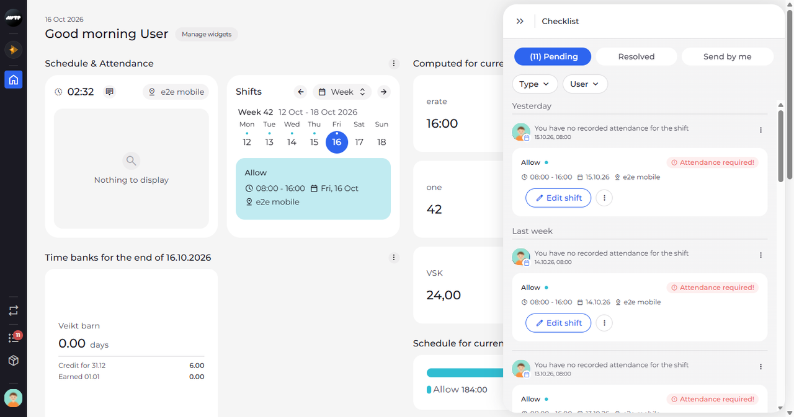Click the app logo at the sidebar top
794x417 pixels.
coord(14,19)
